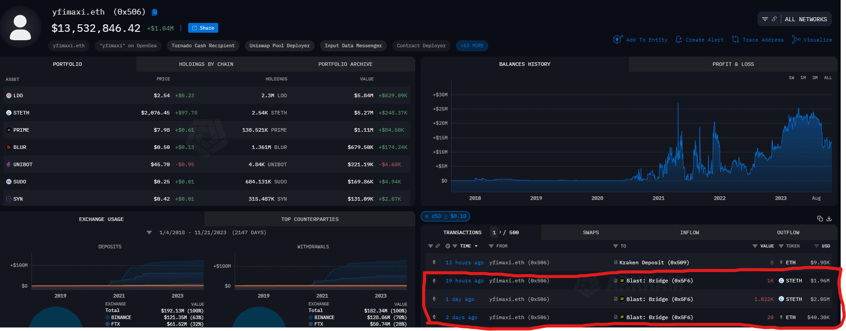Open Kraken Deposit (0x509) address

pyautogui.click(x=654, y=263)
